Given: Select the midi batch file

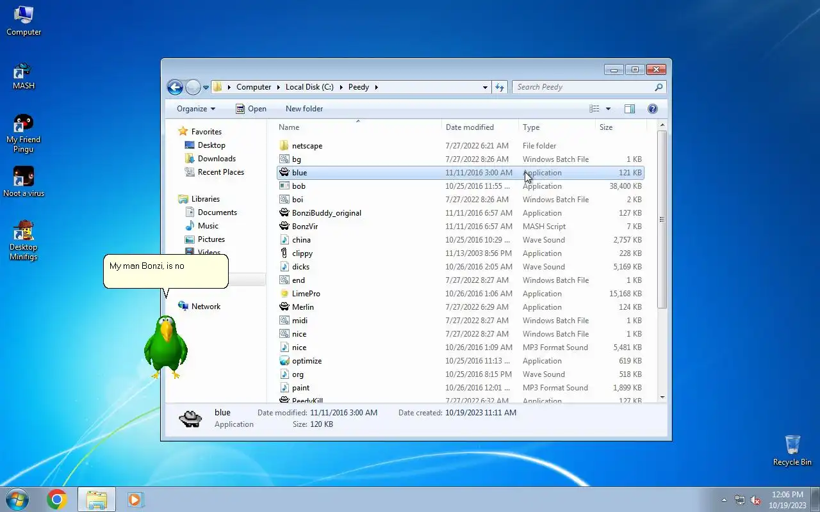Looking at the screenshot, I should [461, 321].
